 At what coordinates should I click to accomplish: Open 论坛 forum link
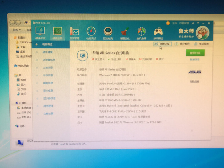click(x=174, y=23)
